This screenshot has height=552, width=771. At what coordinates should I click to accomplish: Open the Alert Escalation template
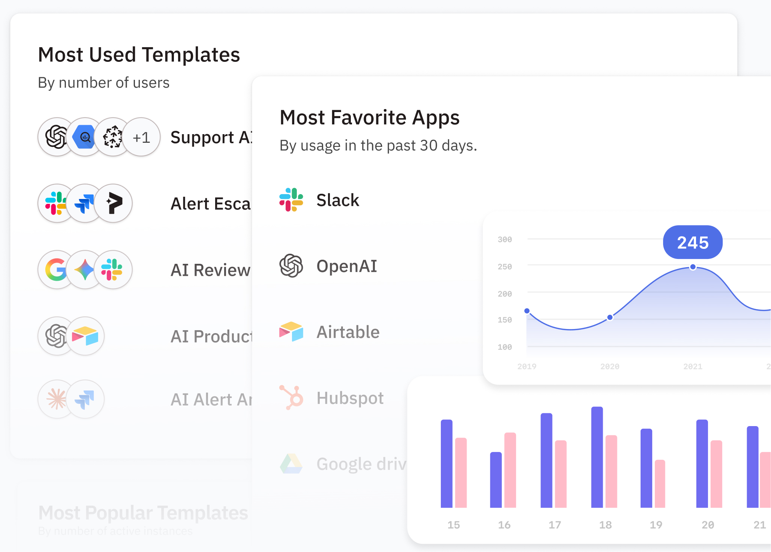[210, 203]
